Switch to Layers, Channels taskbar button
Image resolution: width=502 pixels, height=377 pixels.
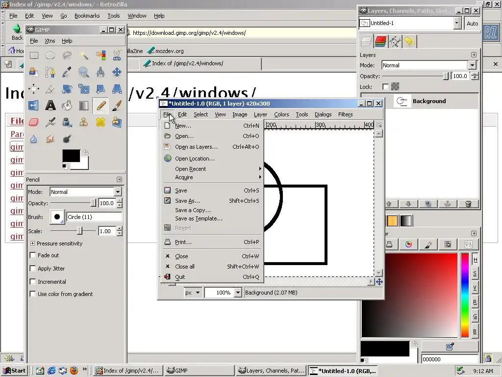tap(271, 371)
